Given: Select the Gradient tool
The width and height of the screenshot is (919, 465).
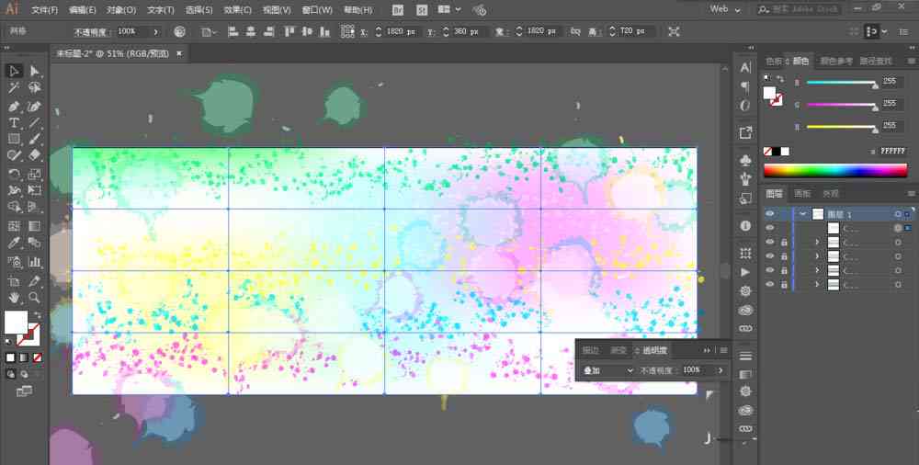Looking at the screenshot, I should (35, 226).
